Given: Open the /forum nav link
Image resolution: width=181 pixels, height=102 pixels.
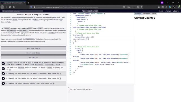Looking at the screenshot, I should coord(168,11).
